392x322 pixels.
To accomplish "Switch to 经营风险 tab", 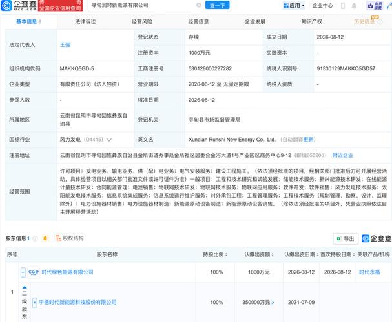I will coord(141,22).
